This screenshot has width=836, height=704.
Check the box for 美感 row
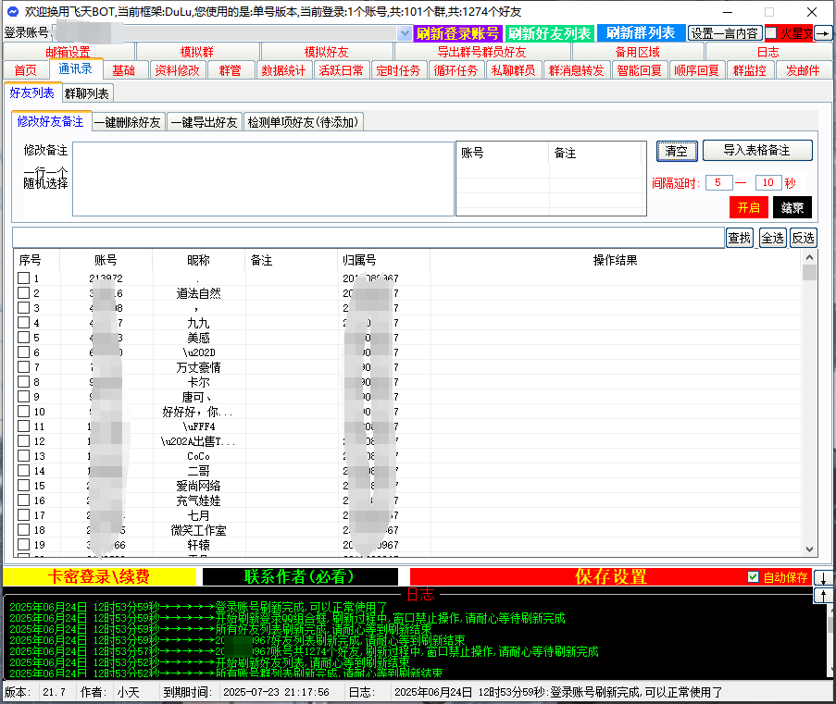(23, 338)
